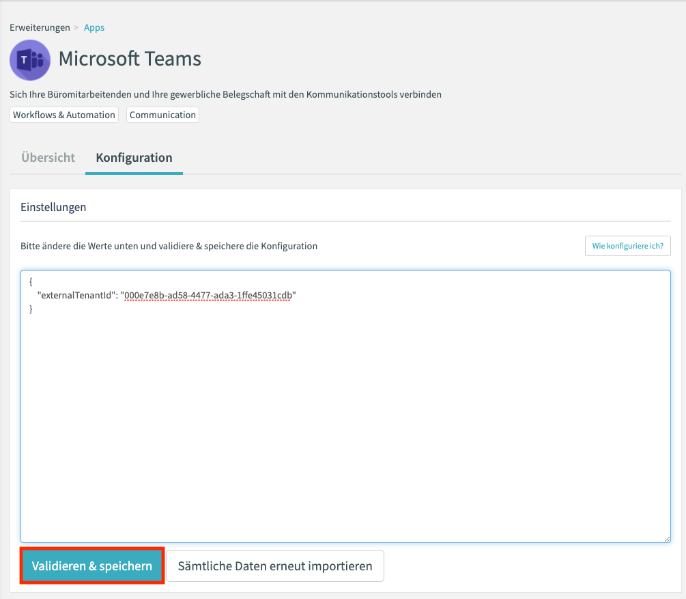Go to Erweiterungen breadcrumb
686x599 pixels.
(x=40, y=27)
